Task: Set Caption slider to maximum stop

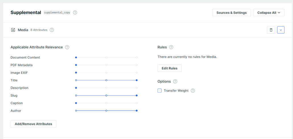Action: pos(137,103)
